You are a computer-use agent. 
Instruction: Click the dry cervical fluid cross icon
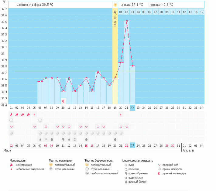(46, 139)
